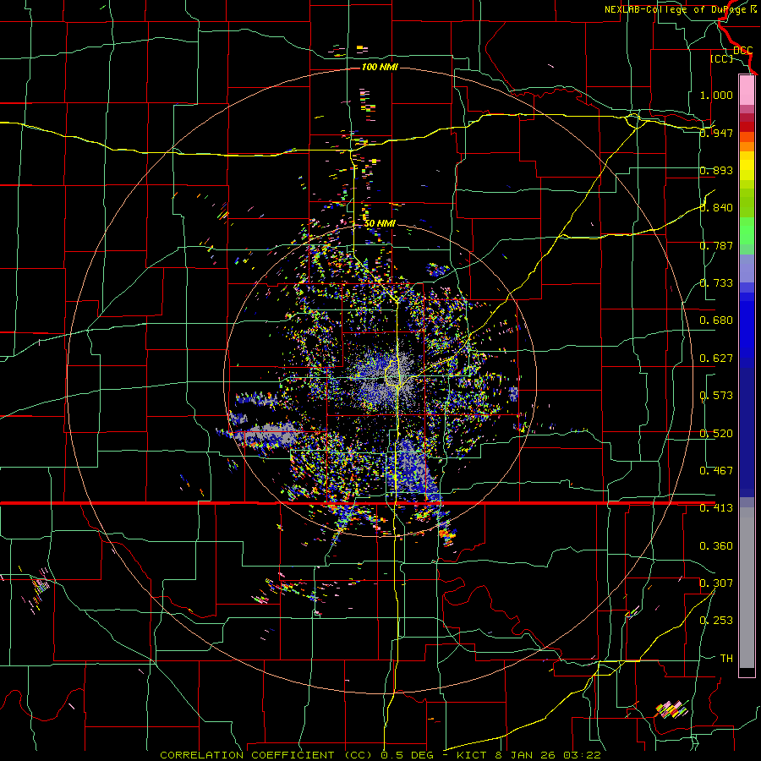Pick the red segment of color bar

point(747,127)
